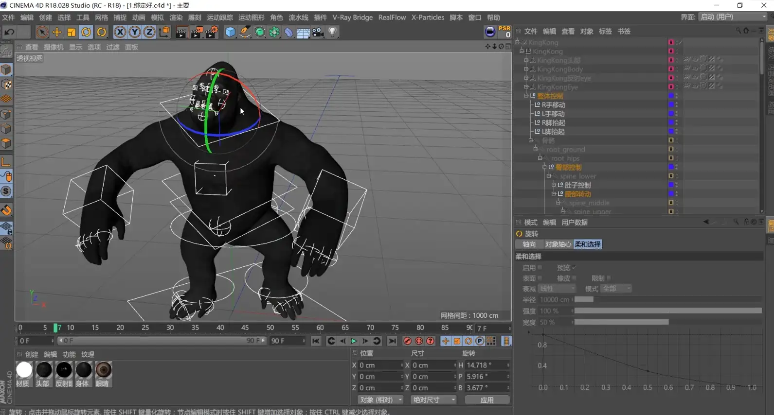Toggle the Z axis lock
Viewport: 774px width, 415px height.
pos(149,32)
